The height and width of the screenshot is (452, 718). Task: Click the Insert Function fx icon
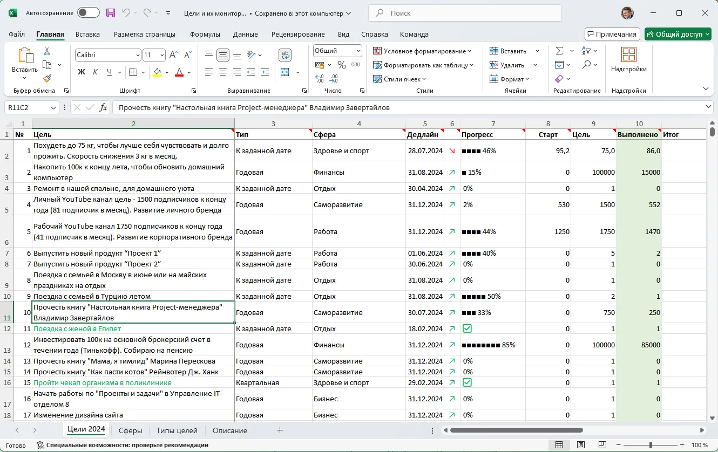click(104, 107)
